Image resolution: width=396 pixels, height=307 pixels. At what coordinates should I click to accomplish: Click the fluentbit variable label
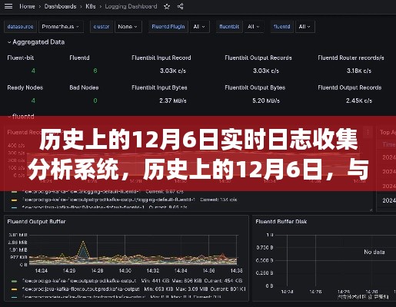(229, 27)
